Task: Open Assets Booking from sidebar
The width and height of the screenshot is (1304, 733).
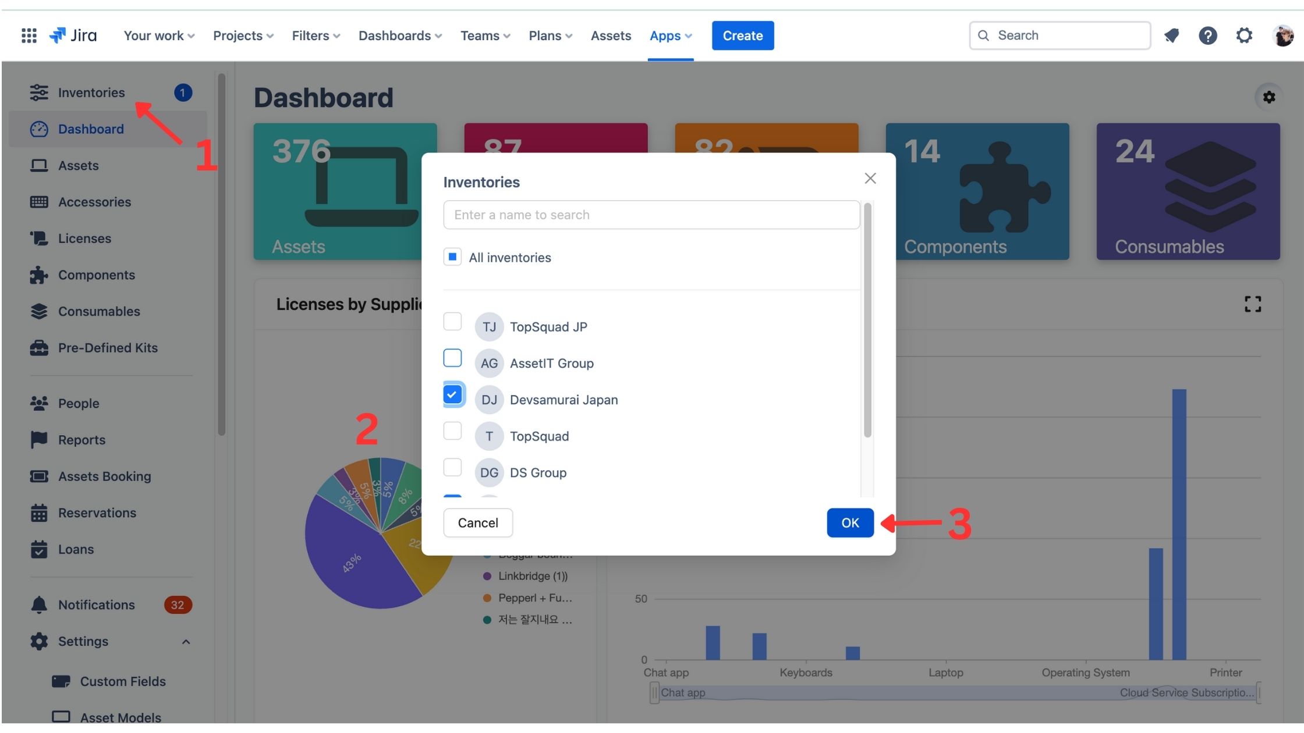Action: tap(104, 476)
